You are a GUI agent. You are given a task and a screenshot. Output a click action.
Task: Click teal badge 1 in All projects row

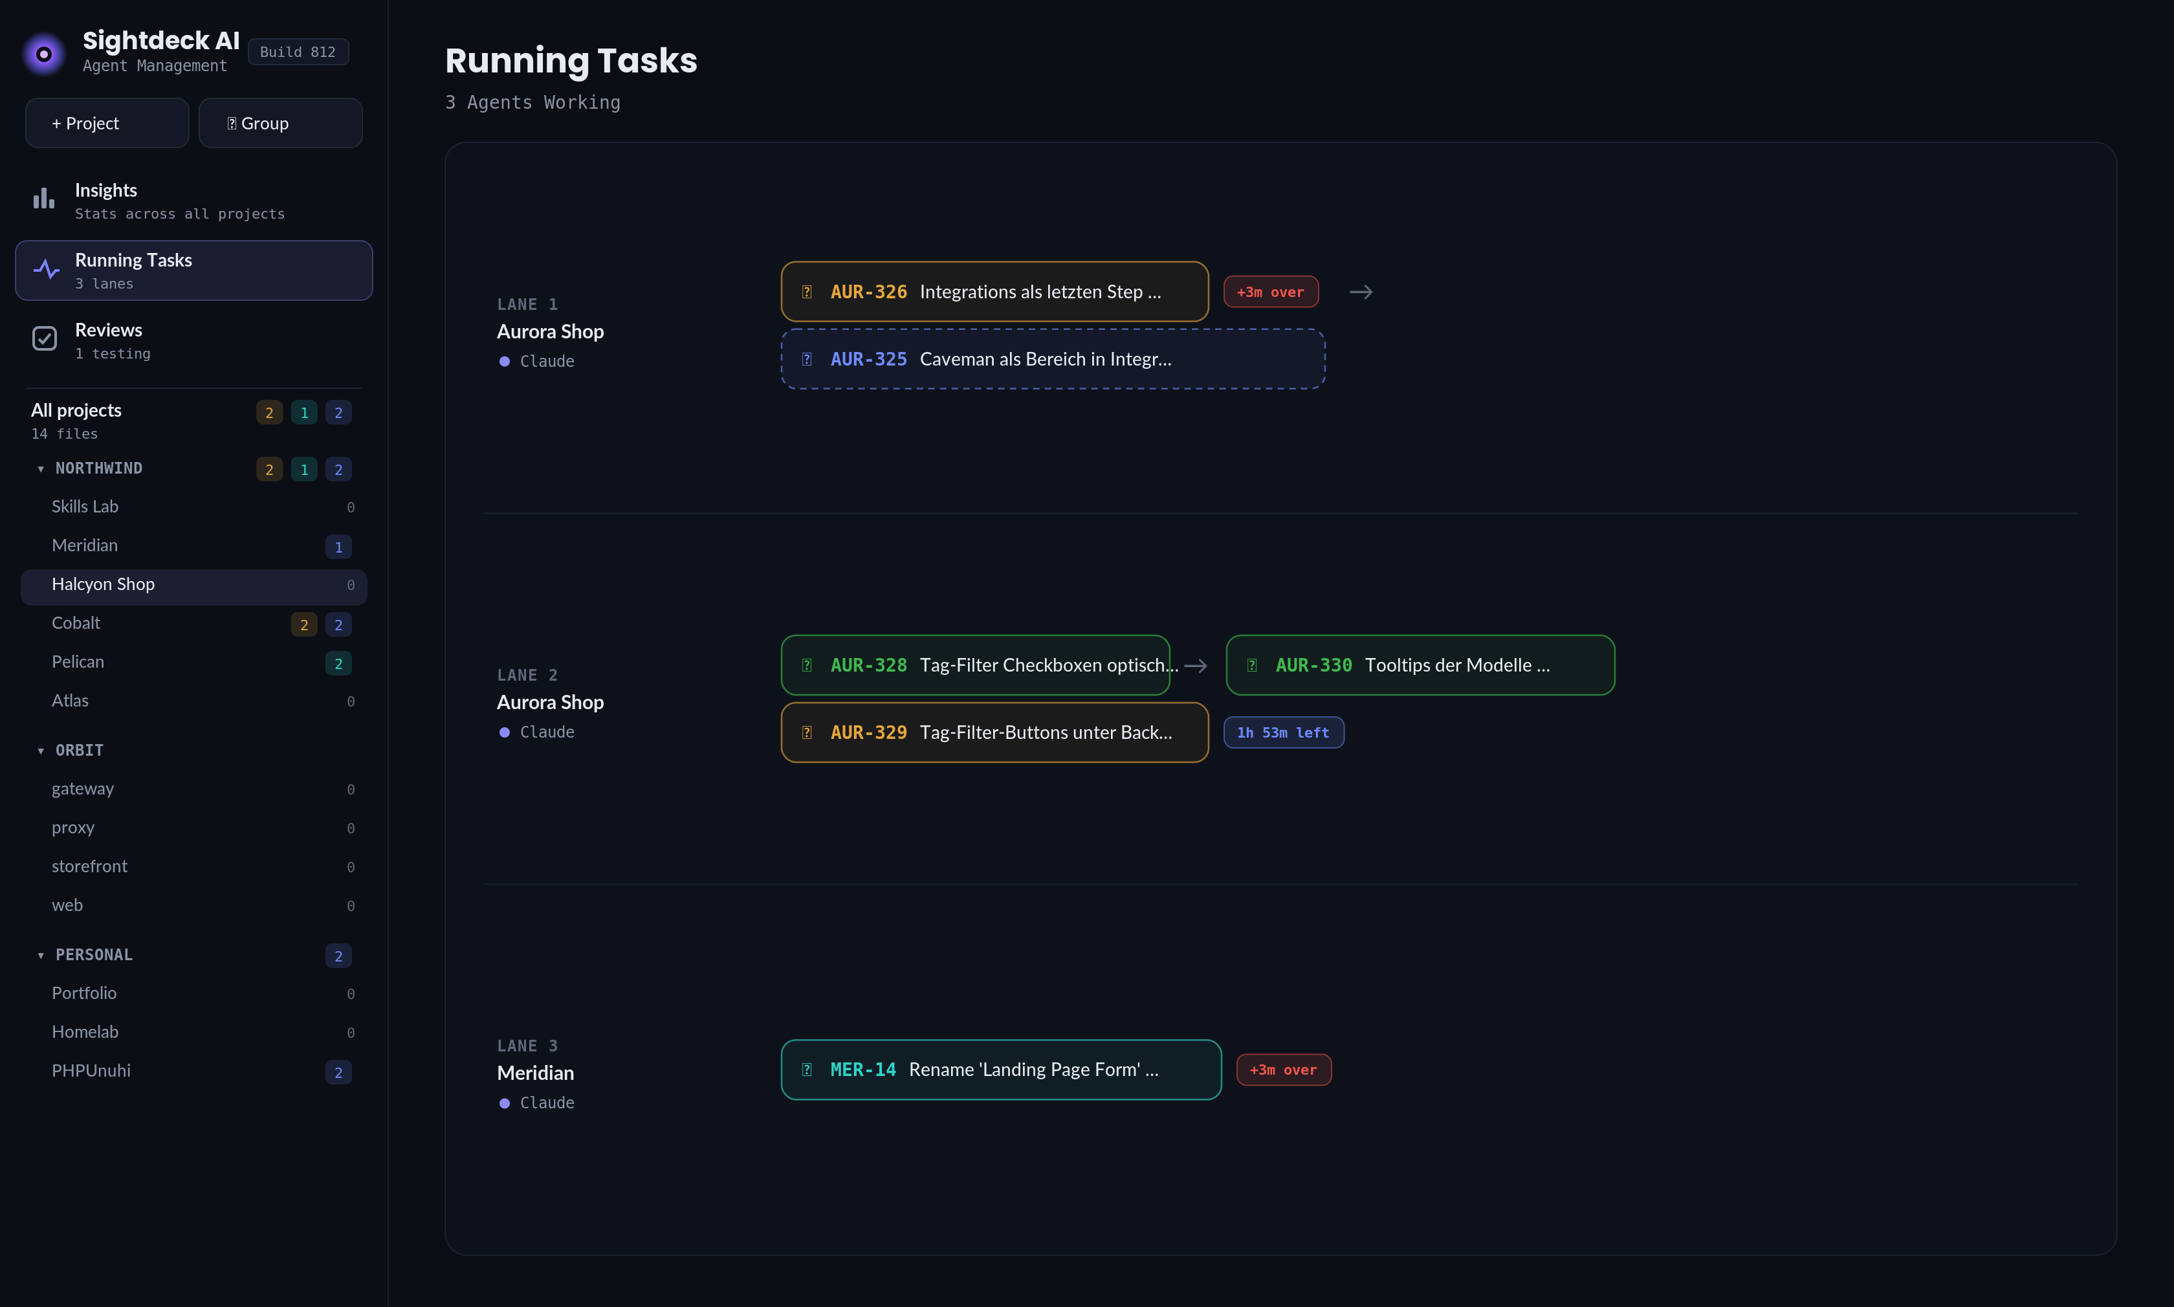click(x=304, y=413)
